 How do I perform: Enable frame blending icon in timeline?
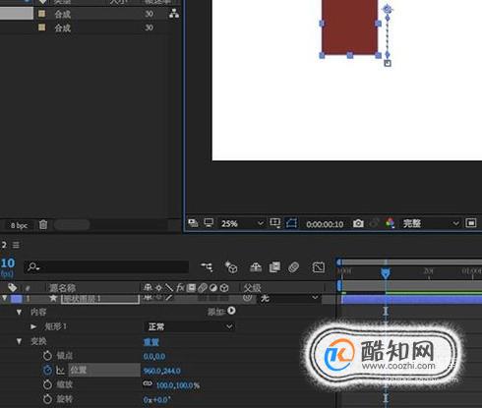coord(274,267)
